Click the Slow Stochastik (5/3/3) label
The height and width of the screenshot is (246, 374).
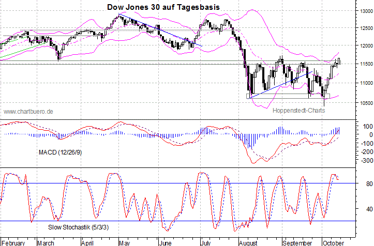(x=79, y=227)
